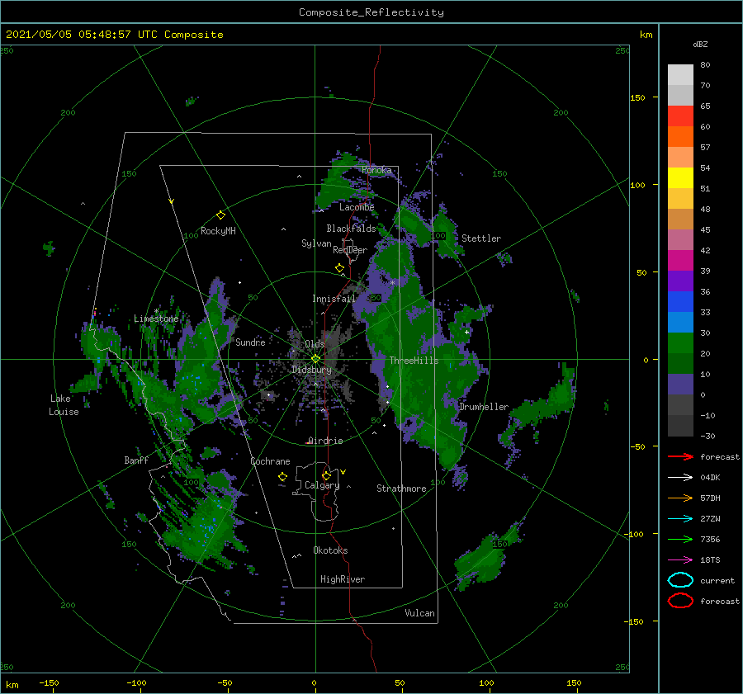Select the slate-purple 0 dBZ swatch
Viewport: 743px width, 694px height.
pos(680,385)
